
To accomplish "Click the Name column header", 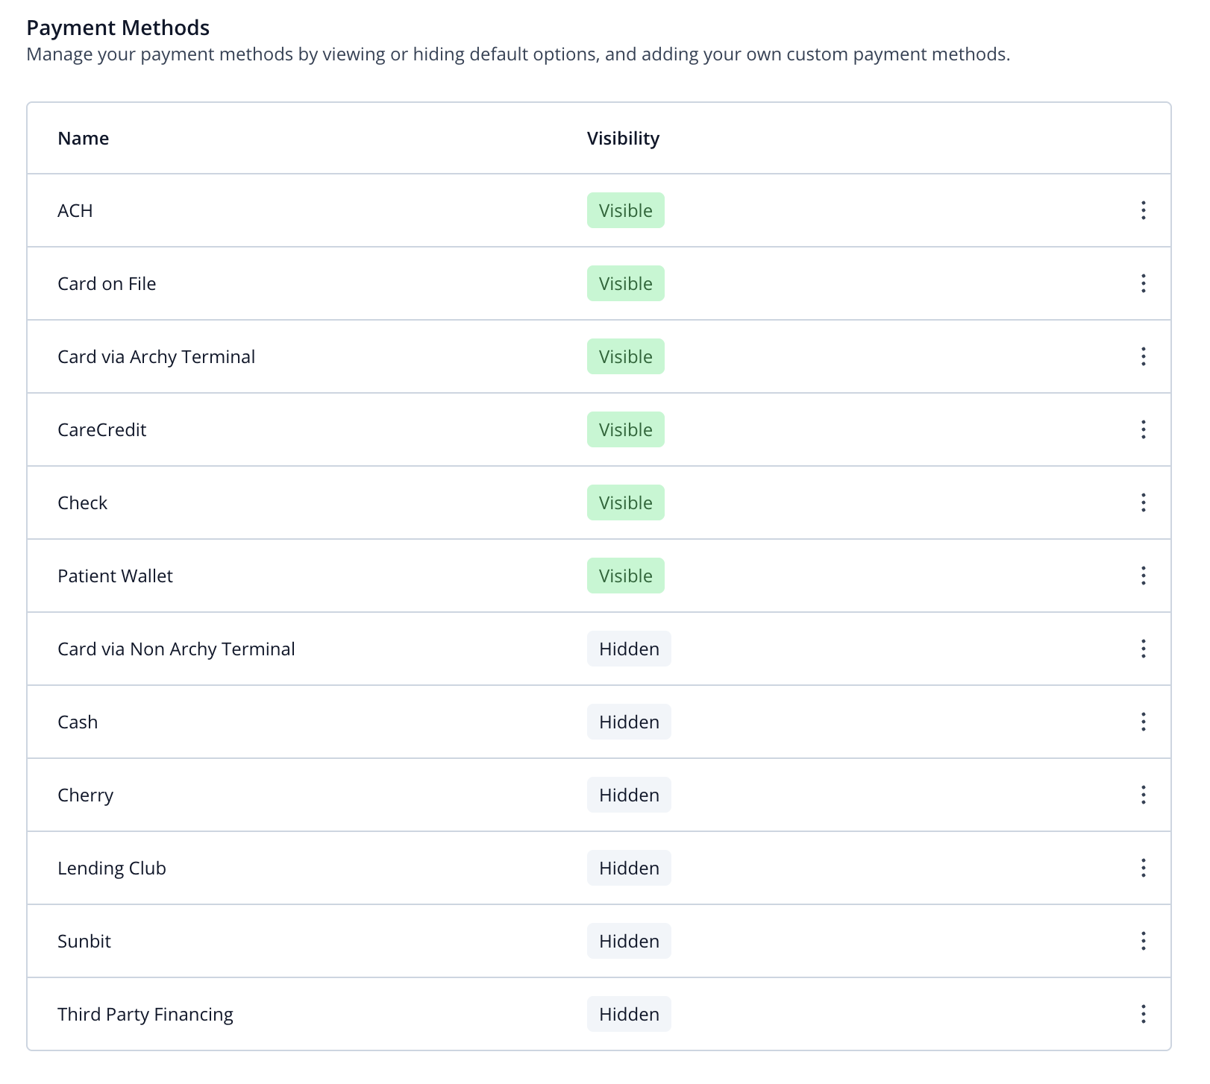I will [x=84, y=139].
